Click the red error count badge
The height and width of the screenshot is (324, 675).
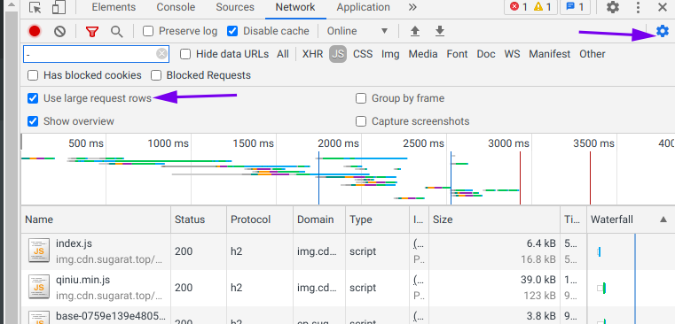pyautogui.click(x=518, y=7)
